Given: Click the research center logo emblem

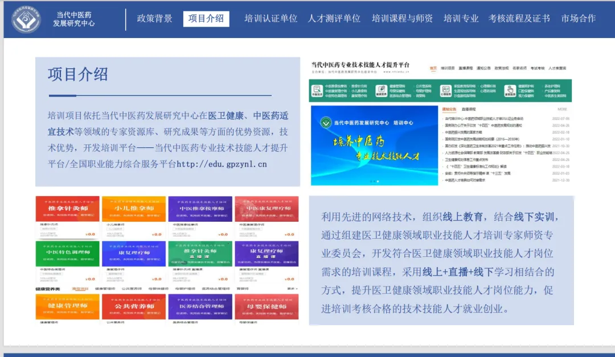Looking at the screenshot, I should tap(26, 18).
